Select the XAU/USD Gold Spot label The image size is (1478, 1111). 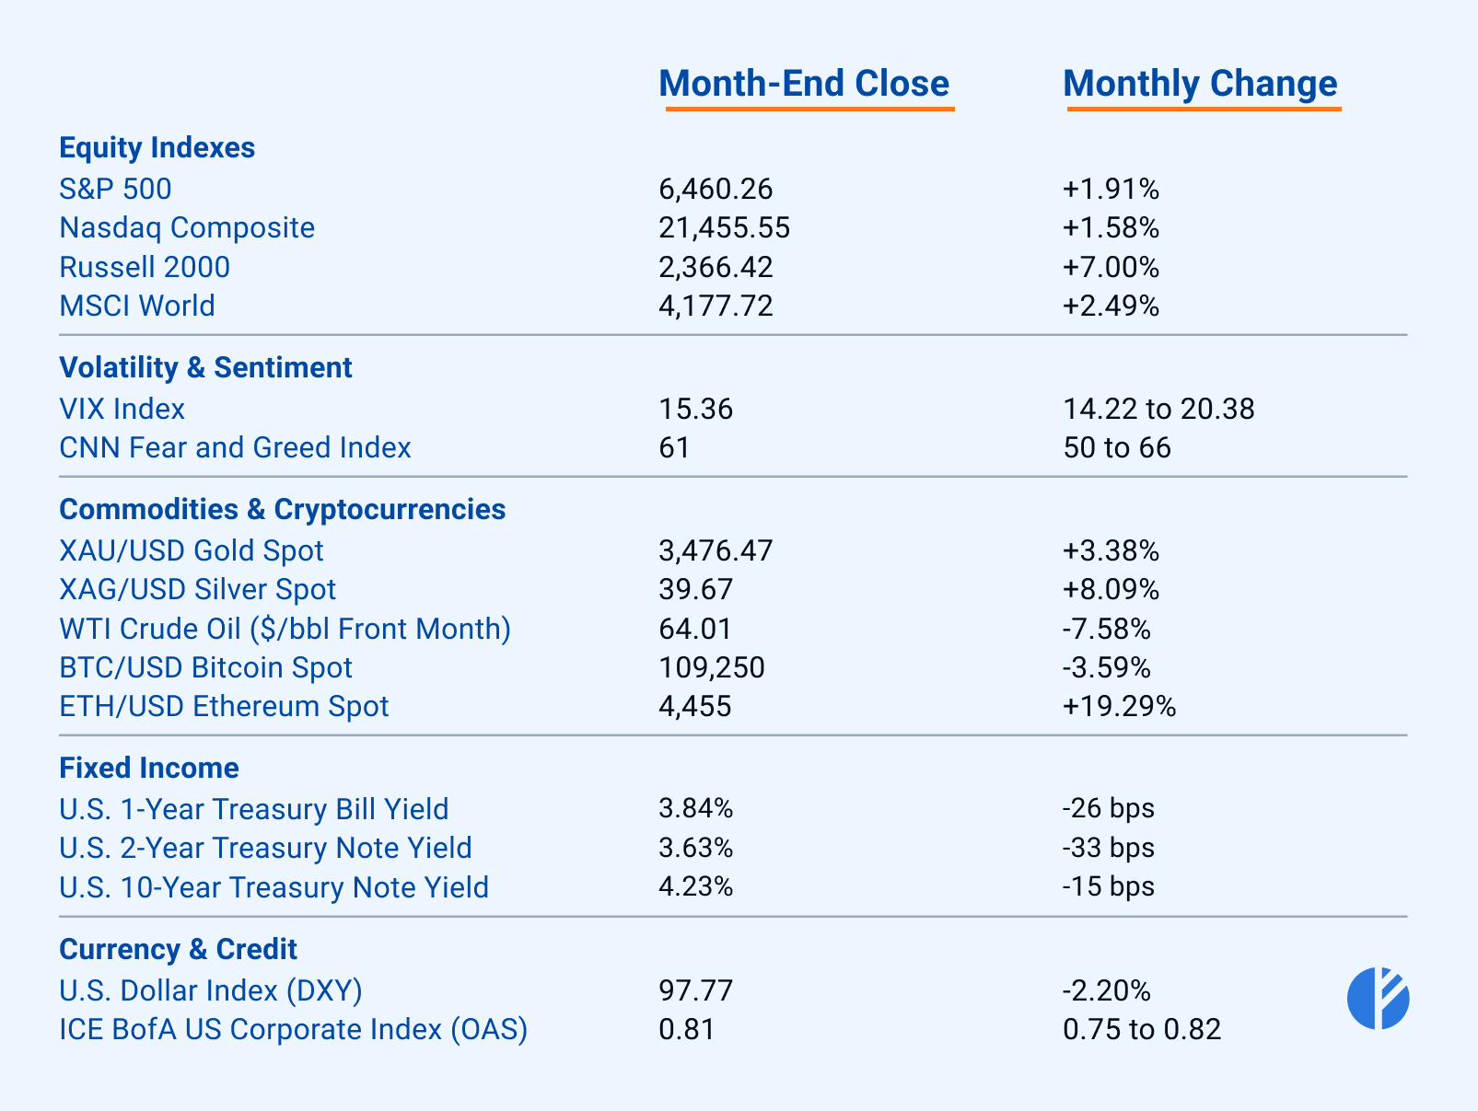click(x=192, y=550)
